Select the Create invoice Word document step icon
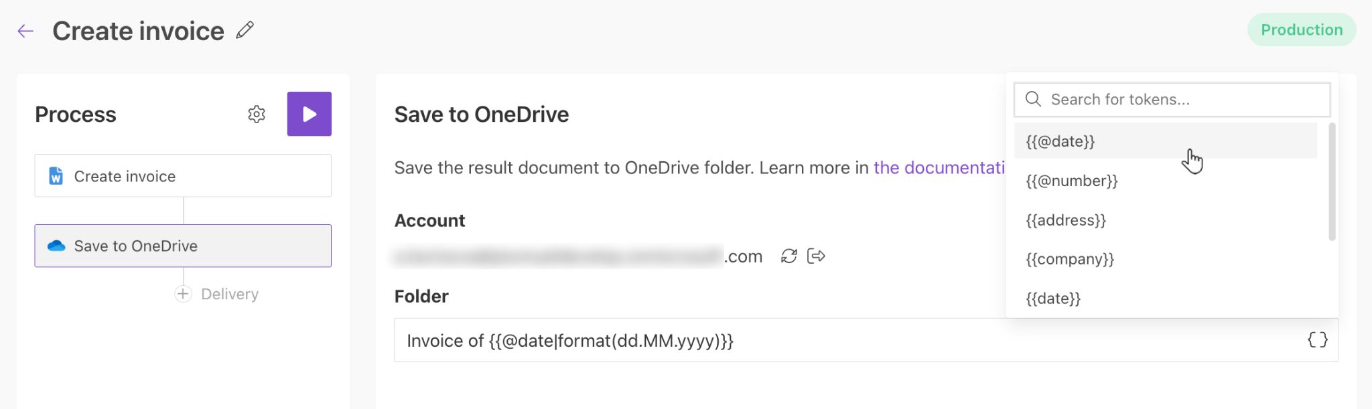Image resolution: width=1372 pixels, height=409 pixels. (55, 176)
